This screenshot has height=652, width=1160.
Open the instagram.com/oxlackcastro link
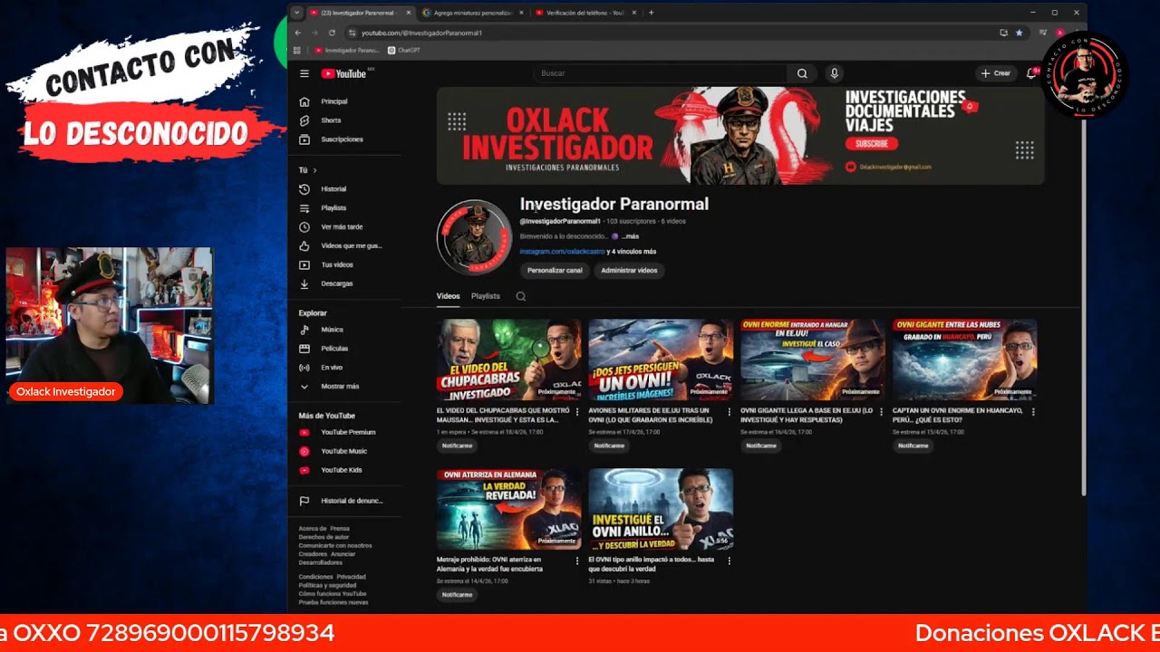pyautogui.click(x=562, y=251)
